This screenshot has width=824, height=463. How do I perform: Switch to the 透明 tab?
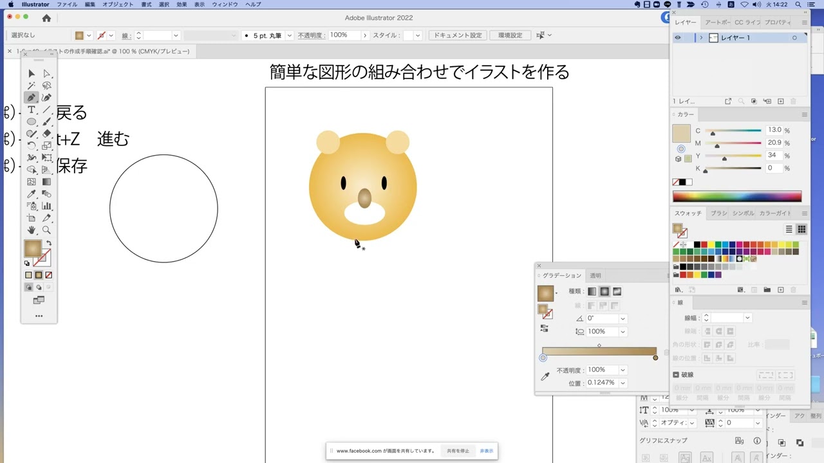595,275
